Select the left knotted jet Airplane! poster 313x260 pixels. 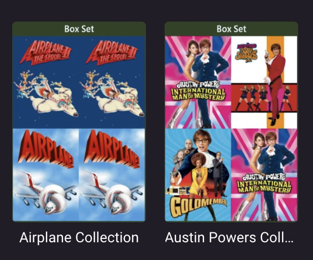click(46, 175)
